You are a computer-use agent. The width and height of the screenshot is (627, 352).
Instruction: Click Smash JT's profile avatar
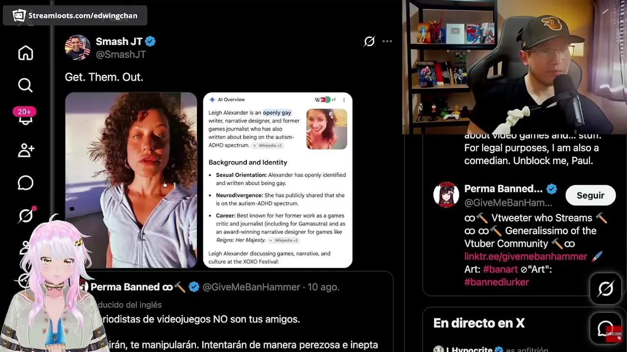point(77,47)
